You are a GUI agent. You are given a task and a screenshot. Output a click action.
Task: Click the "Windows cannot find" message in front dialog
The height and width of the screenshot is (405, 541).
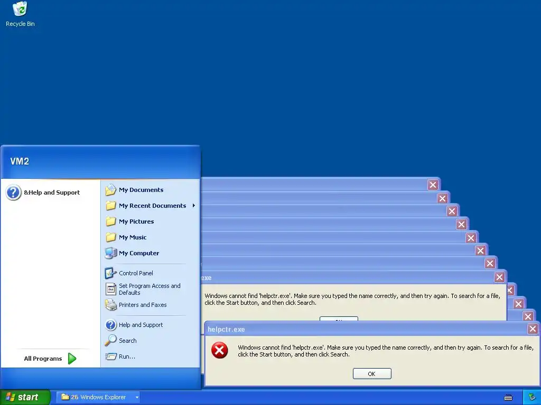[385, 351]
